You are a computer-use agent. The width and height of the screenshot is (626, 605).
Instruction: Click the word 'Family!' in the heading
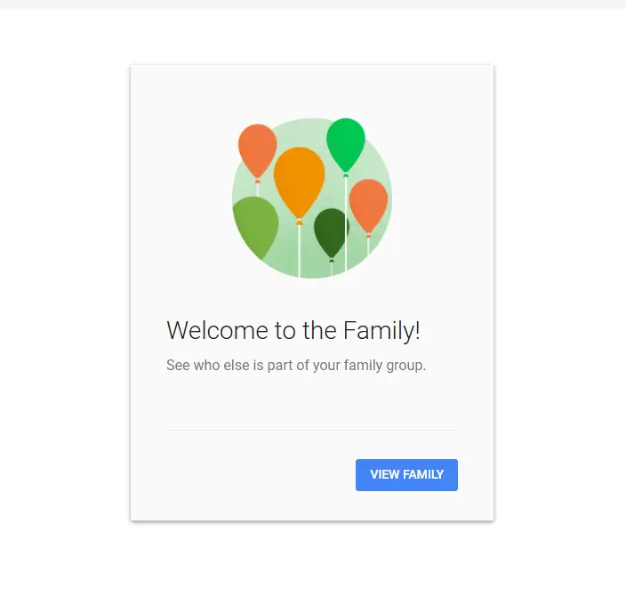[381, 331]
